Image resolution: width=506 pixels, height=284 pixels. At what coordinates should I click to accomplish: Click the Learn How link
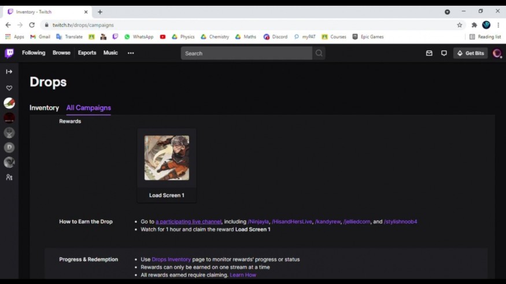(243, 275)
